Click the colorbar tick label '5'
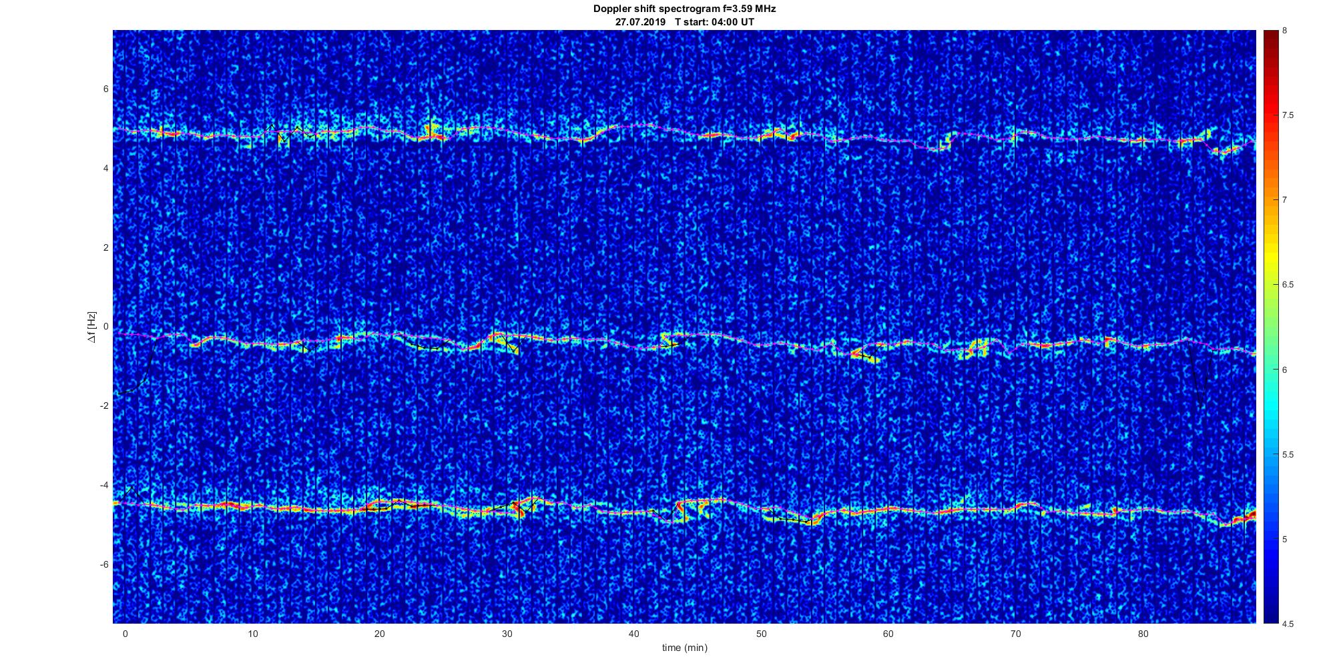The height and width of the screenshot is (669, 1335). tap(1285, 539)
